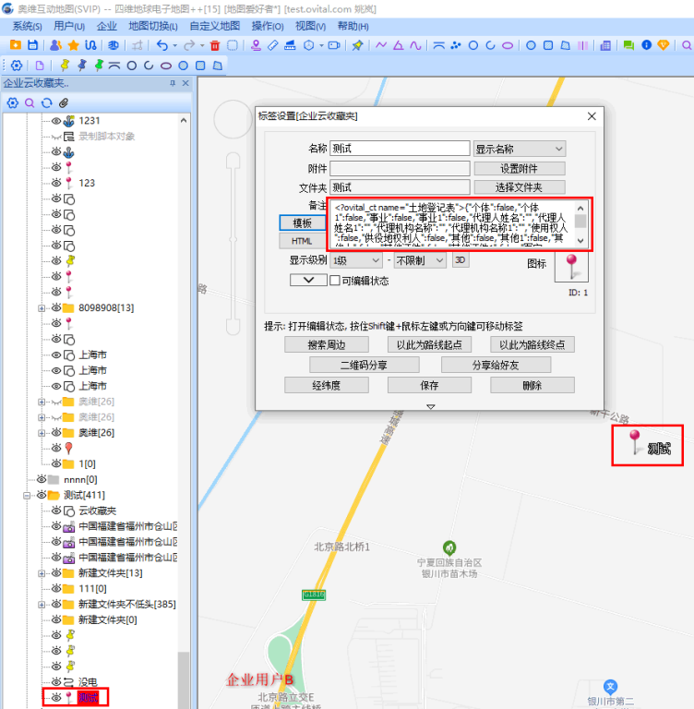The width and height of the screenshot is (694, 709).
Task: Click the red trash delete icon in the toolbar
Action: [x=214, y=45]
